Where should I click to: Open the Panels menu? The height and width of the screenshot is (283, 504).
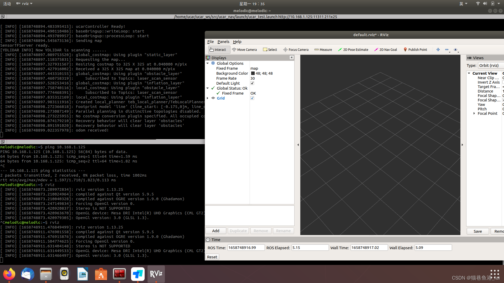coord(223,42)
